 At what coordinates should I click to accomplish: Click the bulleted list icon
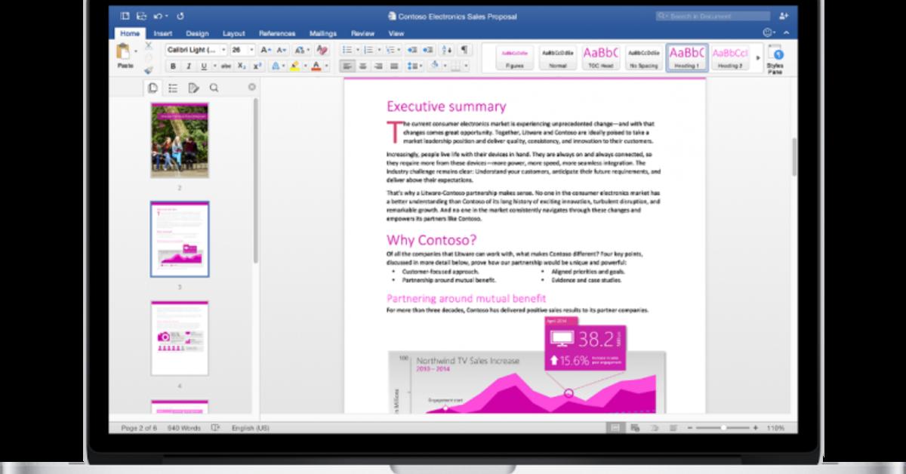tap(347, 50)
